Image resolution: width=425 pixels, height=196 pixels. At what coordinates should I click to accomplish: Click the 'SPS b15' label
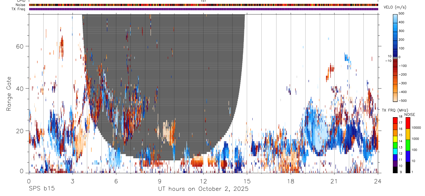(x=42, y=189)
